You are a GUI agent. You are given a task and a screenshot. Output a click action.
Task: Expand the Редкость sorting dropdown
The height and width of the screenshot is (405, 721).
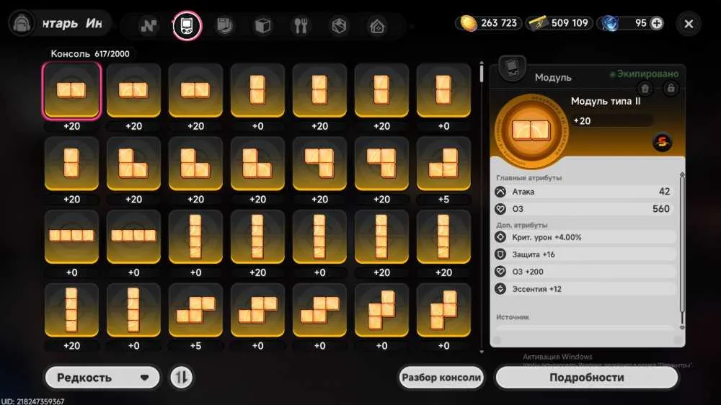pyautogui.click(x=102, y=378)
